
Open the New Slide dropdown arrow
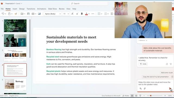coord(24,14)
